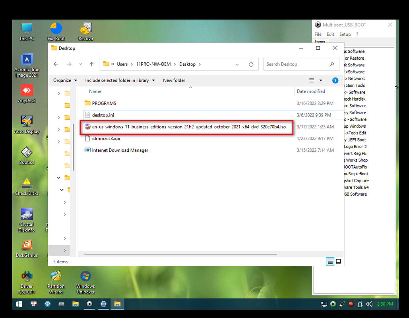Image resolution: width=409 pixels, height=318 pixels.
Task: Switch to large thumbnails view toggle
Action: (x=338, y=262)
